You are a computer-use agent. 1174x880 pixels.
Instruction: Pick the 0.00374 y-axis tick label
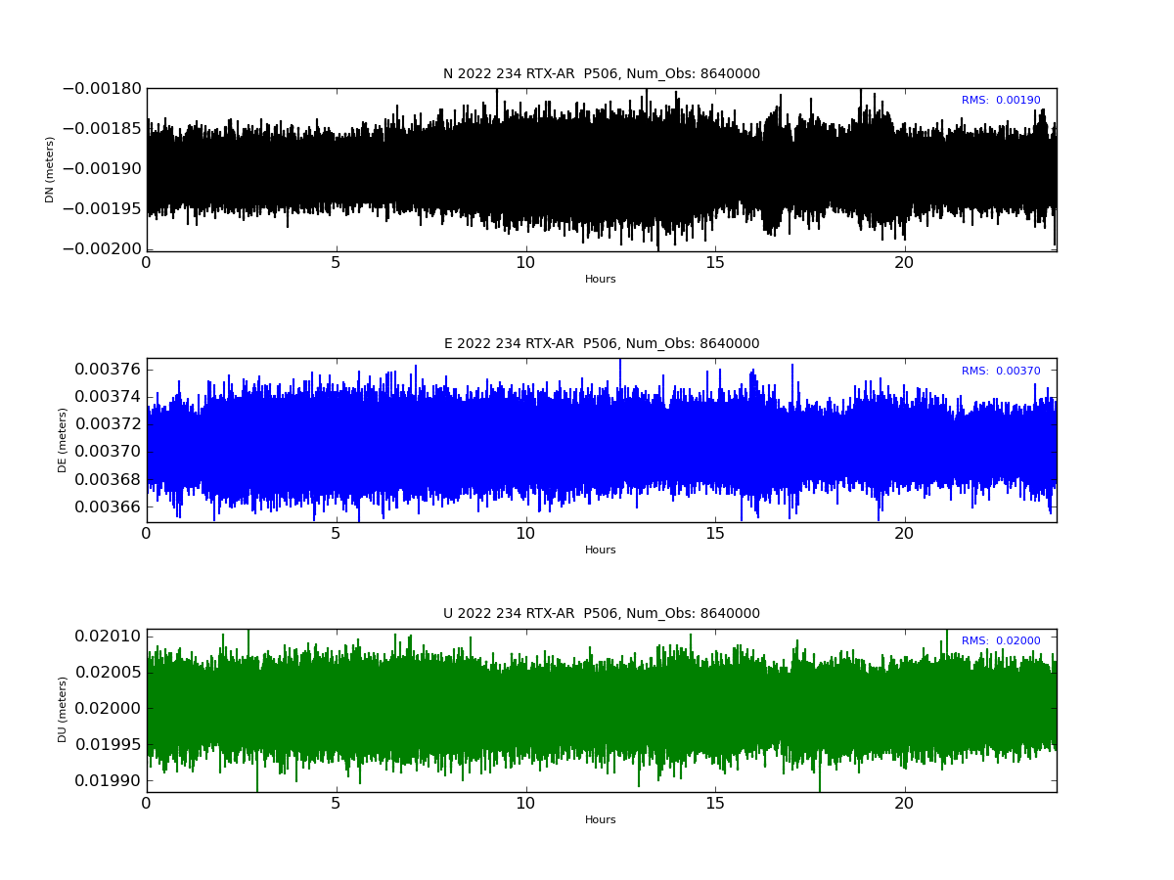pos(108,397)
